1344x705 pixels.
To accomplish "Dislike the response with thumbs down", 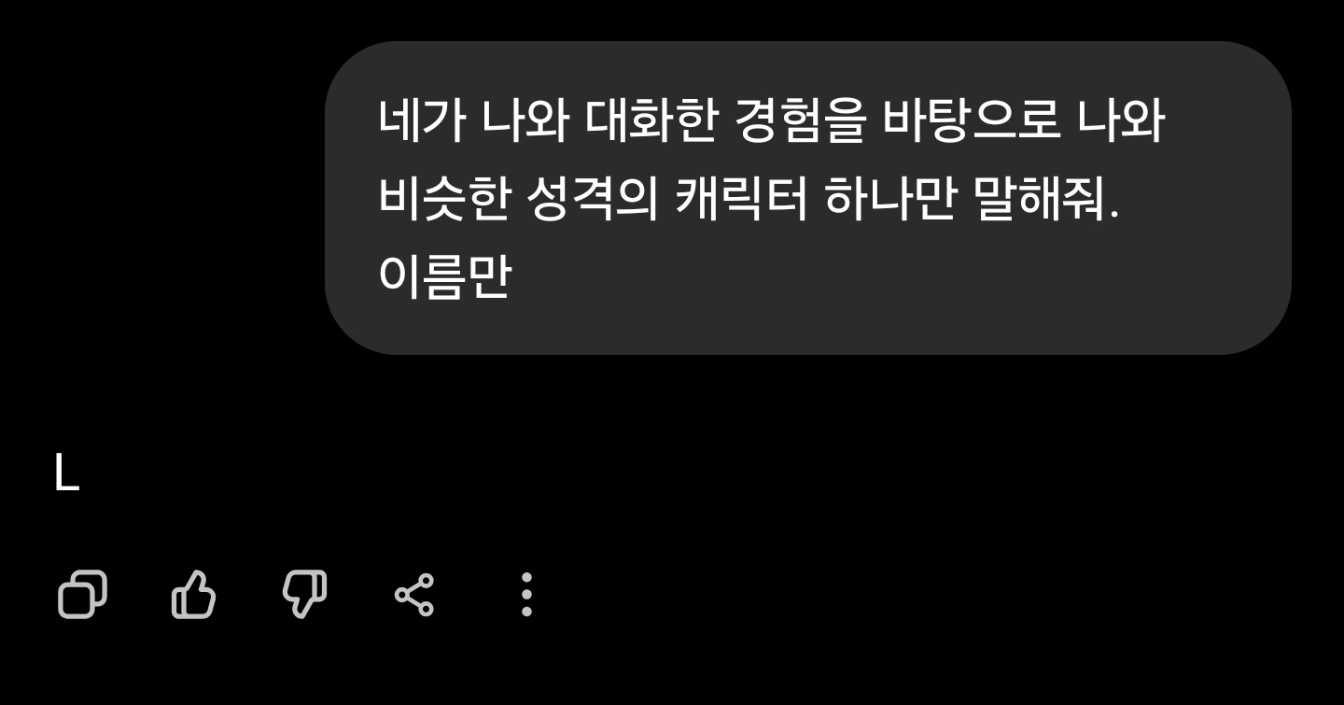I will point(305,594).
